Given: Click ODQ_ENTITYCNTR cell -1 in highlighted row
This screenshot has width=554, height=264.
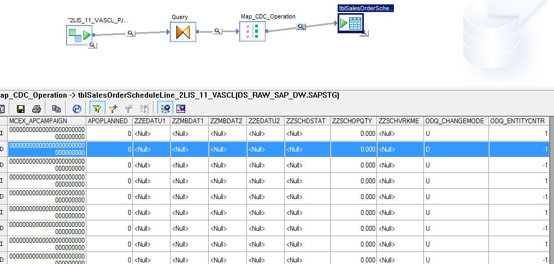Looking at the screenshot, I should pyautogui.click(x=519, y=149).
